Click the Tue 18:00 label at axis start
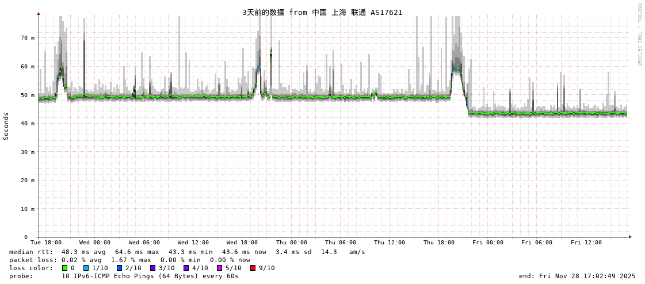 [46, 243]
